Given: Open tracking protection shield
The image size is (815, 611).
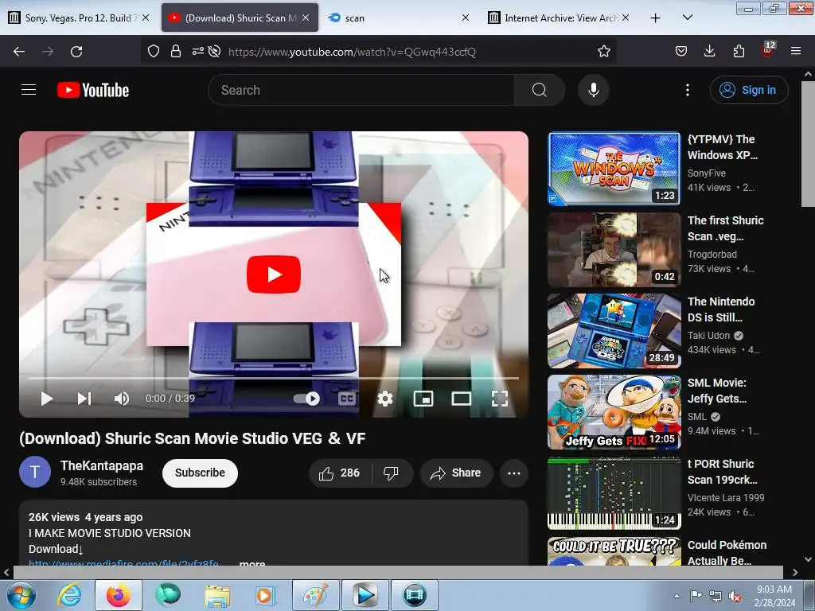Looking at the screenshot, I should (154, 52).
